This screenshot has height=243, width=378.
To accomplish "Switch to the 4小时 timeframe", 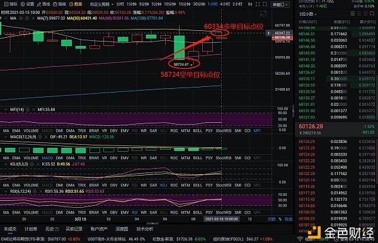I will pos(225,4).
